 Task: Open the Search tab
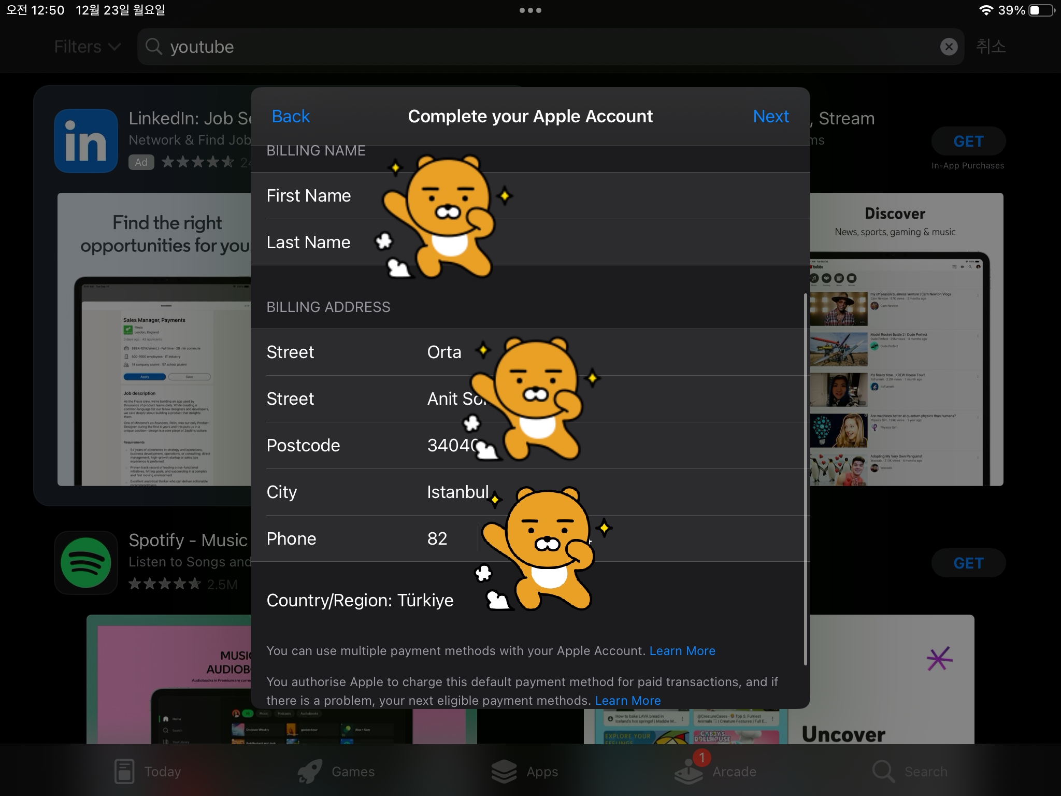[x=910, y=771]
